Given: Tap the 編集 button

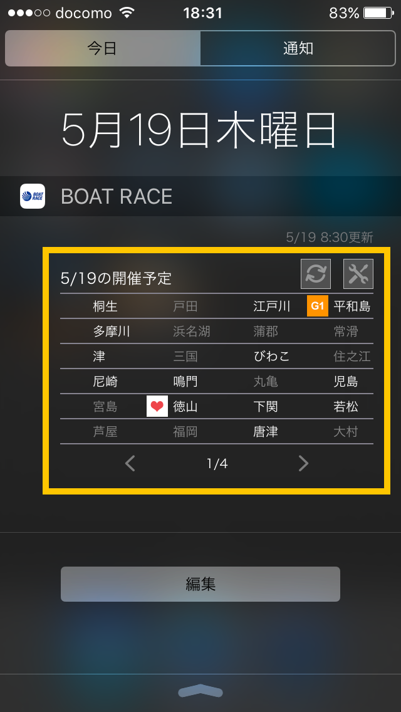Looking at the screenshot, I should [x=200, y=584].
